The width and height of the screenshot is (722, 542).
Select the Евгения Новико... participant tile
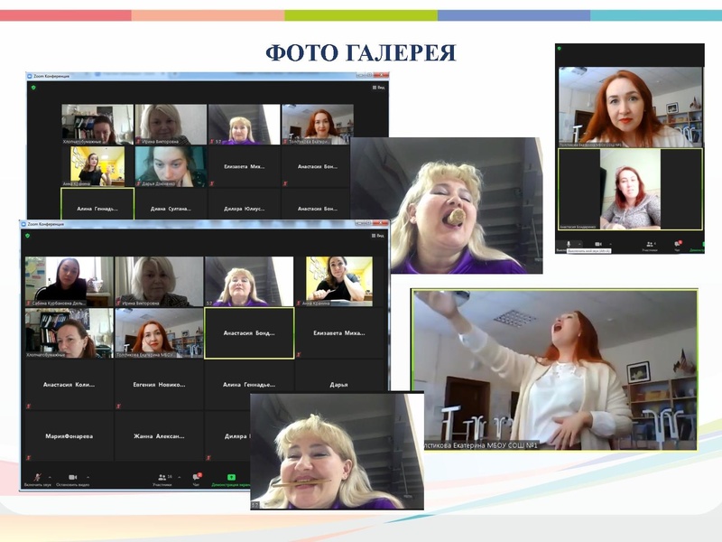159,384
